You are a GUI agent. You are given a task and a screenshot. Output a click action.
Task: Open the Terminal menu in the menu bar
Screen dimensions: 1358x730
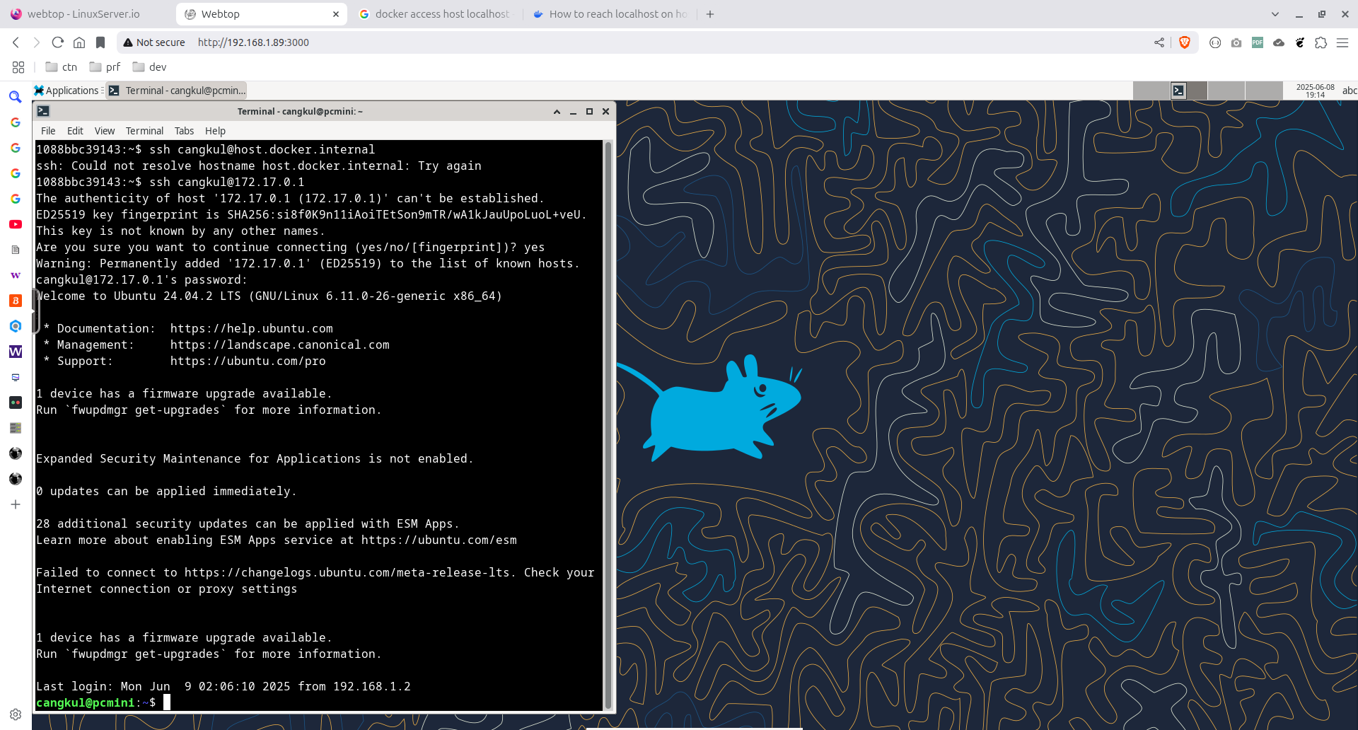point(144,131)
